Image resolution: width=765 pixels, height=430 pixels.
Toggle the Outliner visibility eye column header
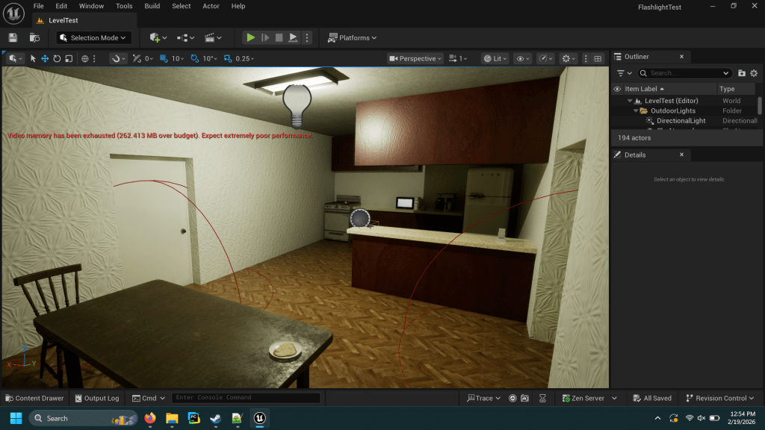coord(617,89)
